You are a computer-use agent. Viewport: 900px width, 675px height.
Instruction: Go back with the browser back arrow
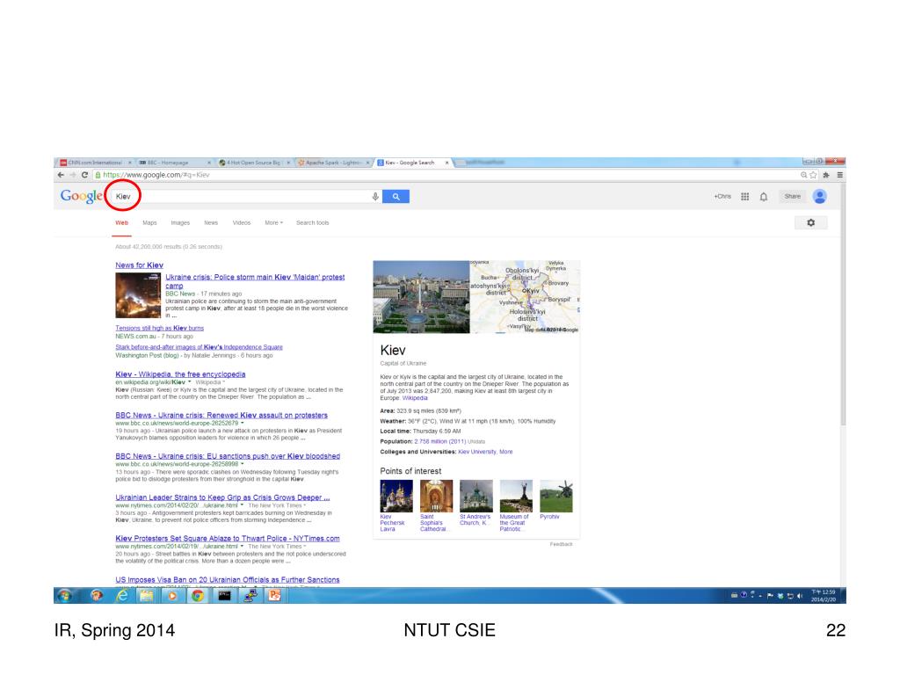(61, 175)
